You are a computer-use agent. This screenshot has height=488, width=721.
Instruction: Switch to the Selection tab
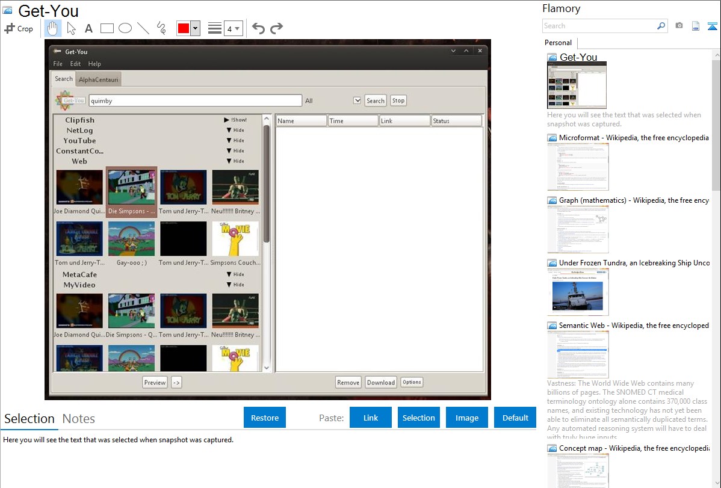pos(29,419)
